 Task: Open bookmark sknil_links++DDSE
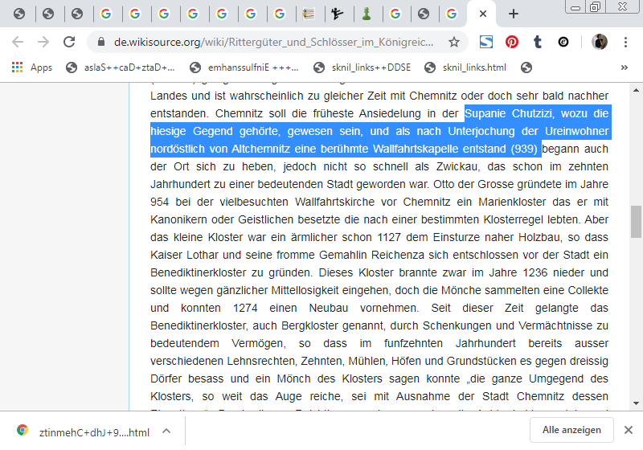362,67
